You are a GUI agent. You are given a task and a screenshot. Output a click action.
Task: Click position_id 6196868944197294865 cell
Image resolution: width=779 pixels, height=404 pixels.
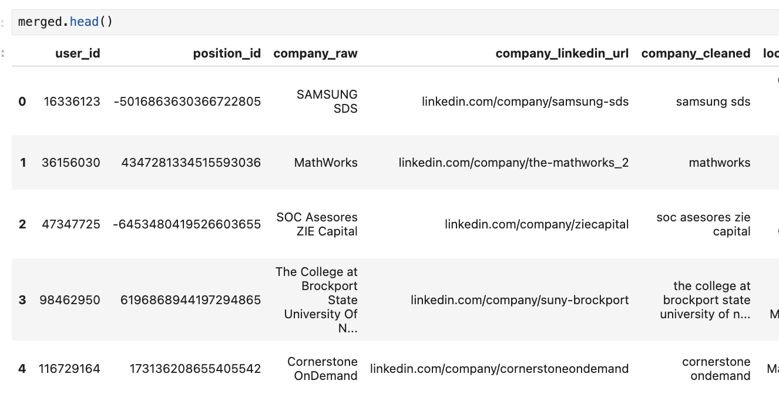coord(190,300)
